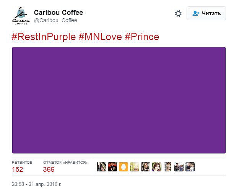Image resolution: width=239 pixels, height=192 pixels.
Task: Open the gear settings menu
Action: pos(178,13)
